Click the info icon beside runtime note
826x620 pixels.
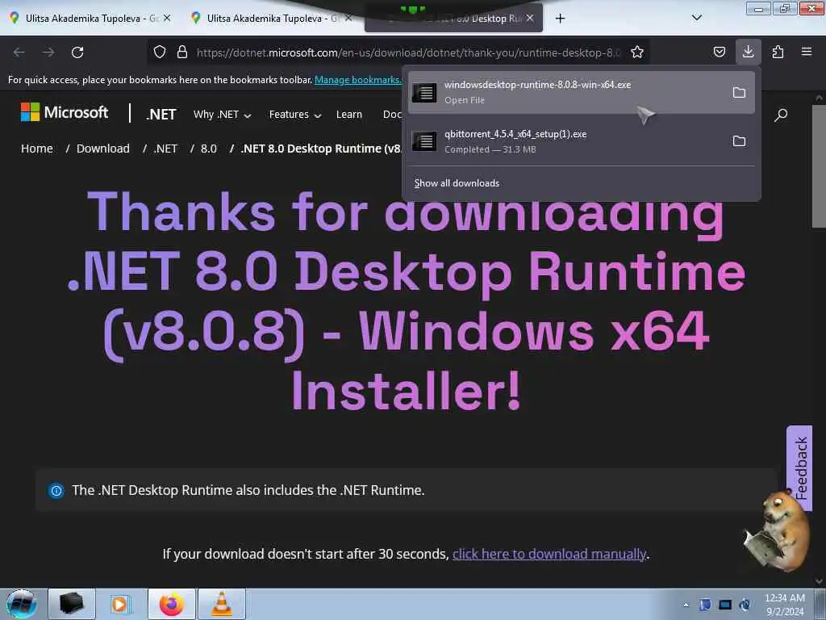point(56,491)
